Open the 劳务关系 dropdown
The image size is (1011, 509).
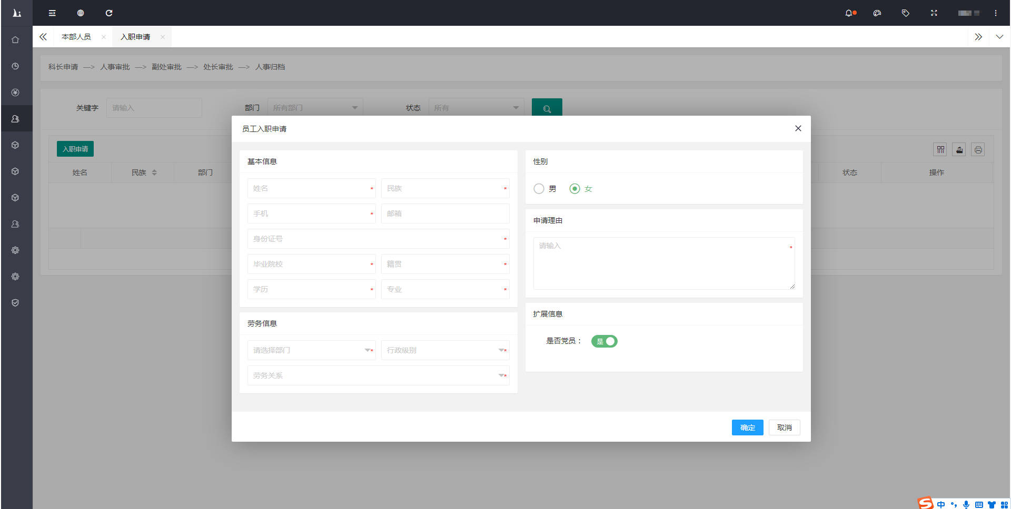378,375
